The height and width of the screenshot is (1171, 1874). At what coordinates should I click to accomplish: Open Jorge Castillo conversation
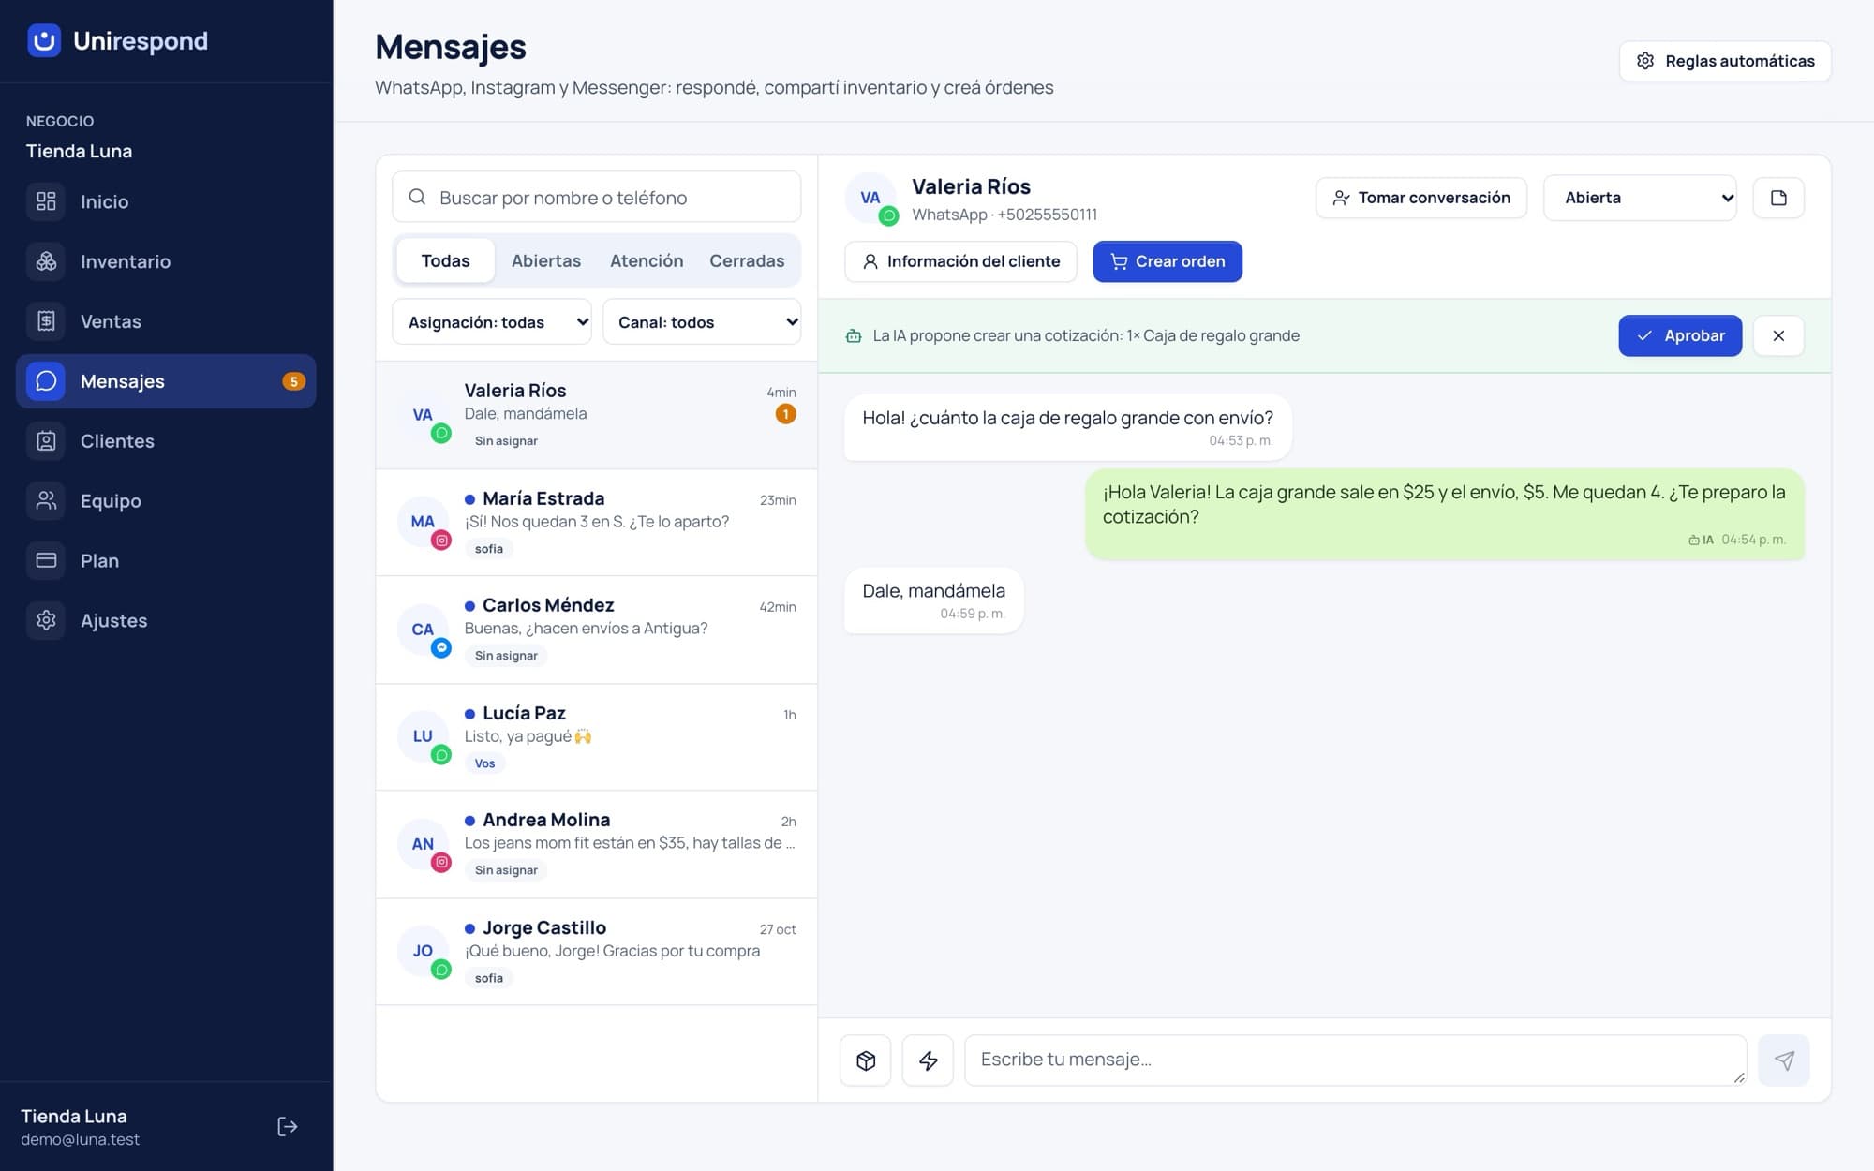point(597,952)
